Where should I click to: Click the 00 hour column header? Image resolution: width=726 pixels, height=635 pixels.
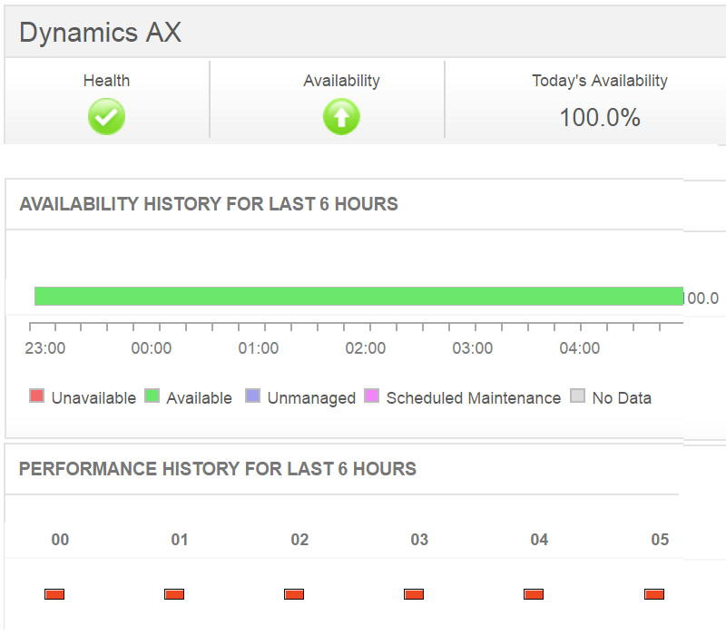pos(60,540)
